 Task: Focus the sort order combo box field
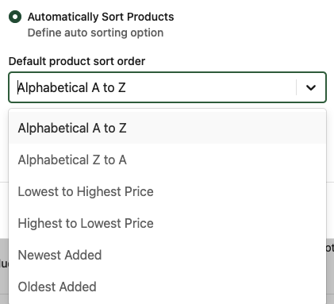tap(167, 87)
